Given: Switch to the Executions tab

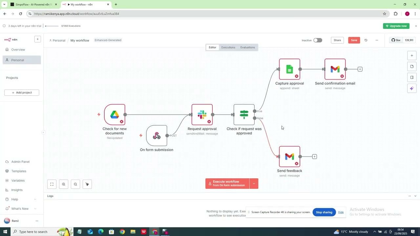Looking at the screenshot, I should pyautogui.click(x=228, y=48).
